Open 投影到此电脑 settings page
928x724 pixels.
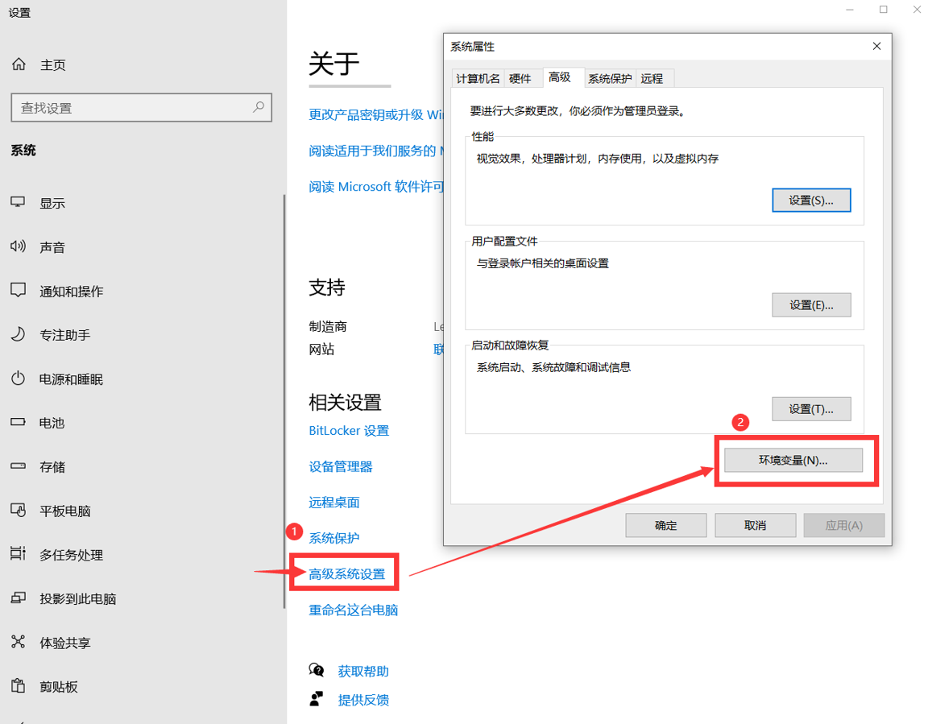click(x=78, y=598)
